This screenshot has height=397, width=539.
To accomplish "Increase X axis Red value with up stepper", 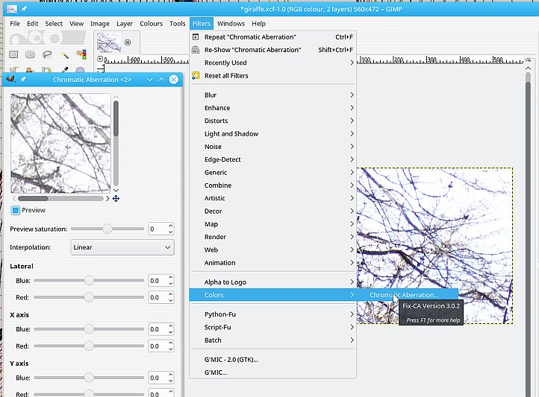I will point(171,343).
